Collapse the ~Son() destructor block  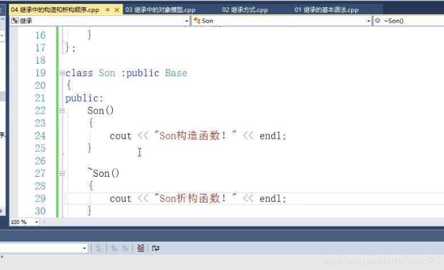click(x=62, y=173)
